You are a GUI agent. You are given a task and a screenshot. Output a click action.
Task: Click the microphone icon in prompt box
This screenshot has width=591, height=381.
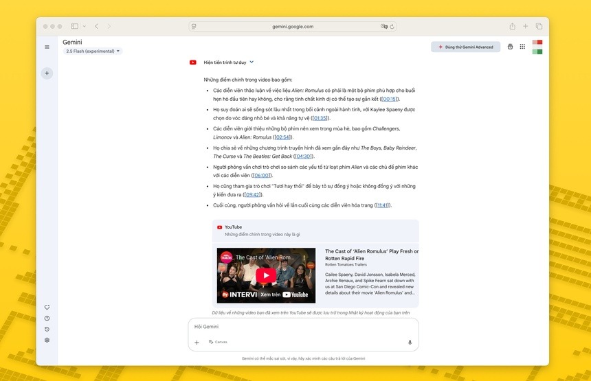point(410,342)
